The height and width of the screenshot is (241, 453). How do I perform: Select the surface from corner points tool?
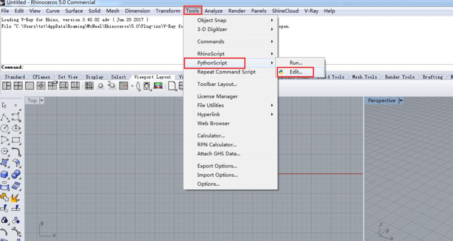(4, 163)
